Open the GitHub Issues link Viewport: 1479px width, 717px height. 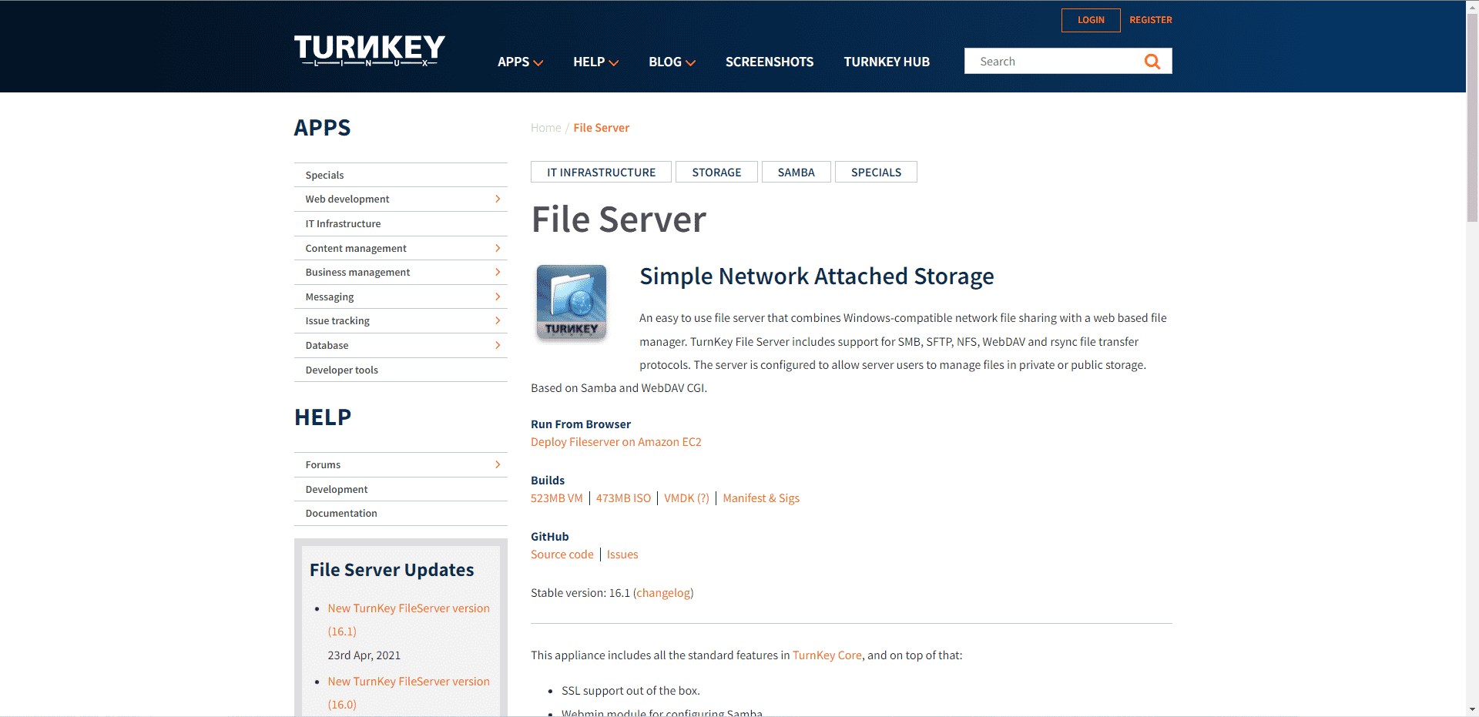tap(622, 555)
